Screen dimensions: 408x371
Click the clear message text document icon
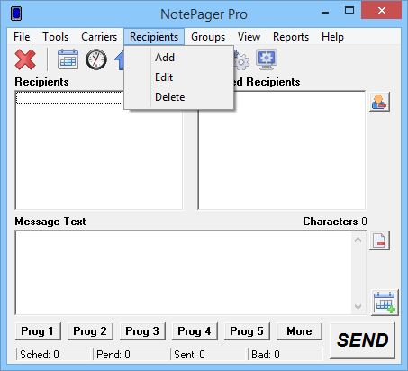coord(379,240)
